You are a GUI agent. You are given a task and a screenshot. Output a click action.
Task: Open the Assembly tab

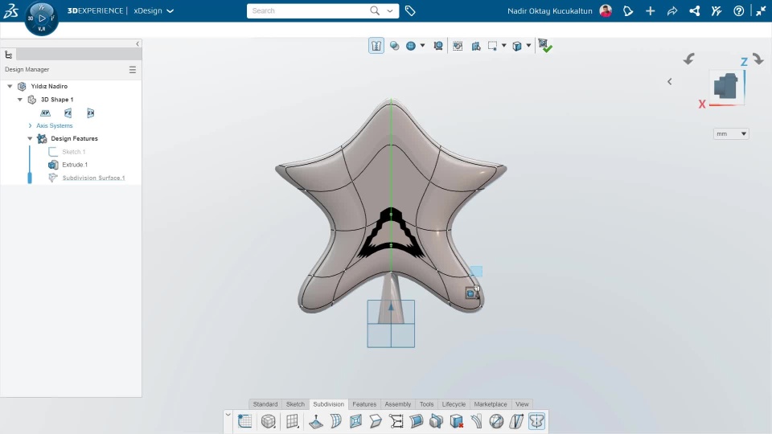[x=398, y=404]
